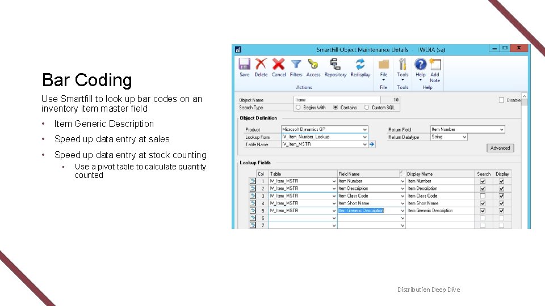Click the Advanced button
545x306 pixels.
(500, 148)
